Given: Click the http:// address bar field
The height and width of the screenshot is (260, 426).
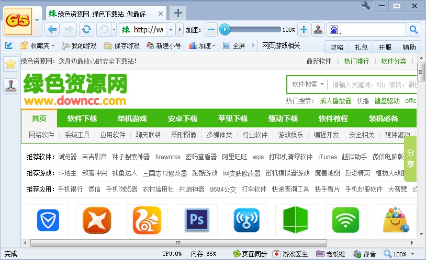Looking at the screenshot, I should (x=142, y=30).
